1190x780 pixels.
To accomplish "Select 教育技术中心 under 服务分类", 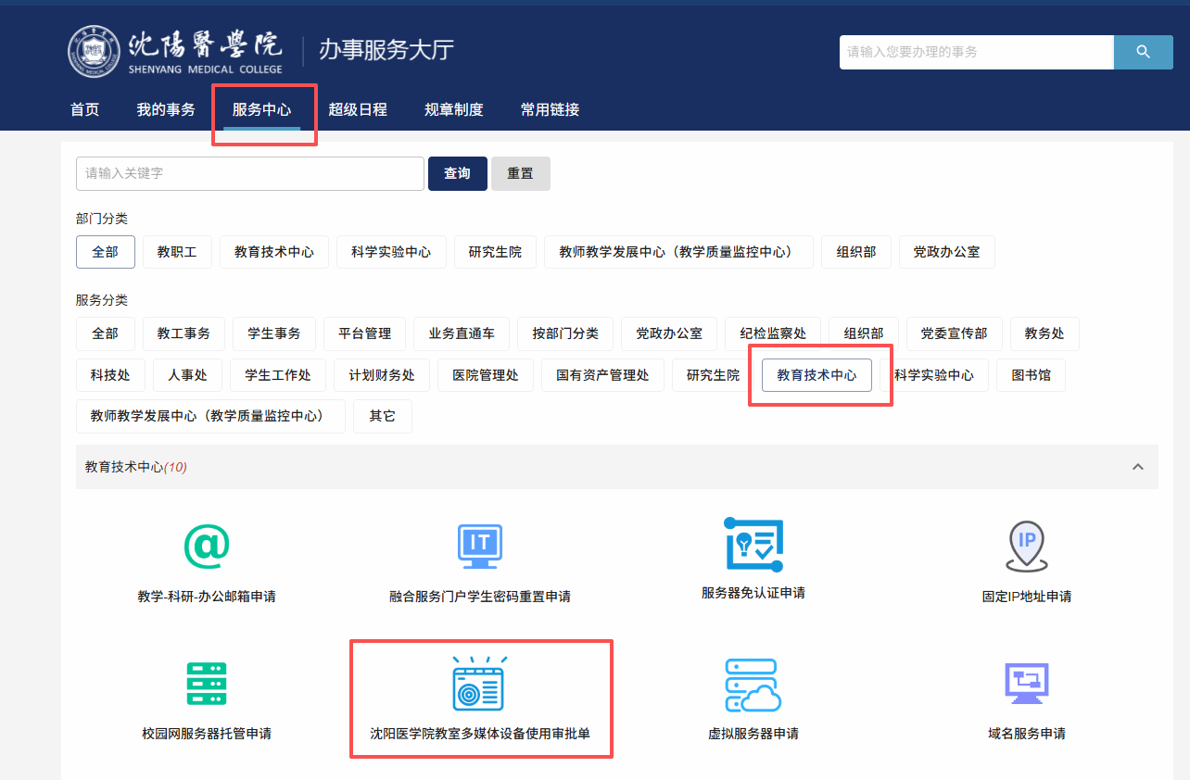I will point(817,375).
